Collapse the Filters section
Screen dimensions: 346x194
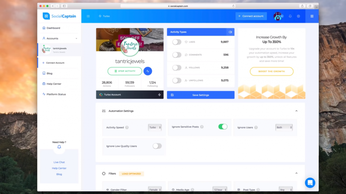click(x=296, y=173)
